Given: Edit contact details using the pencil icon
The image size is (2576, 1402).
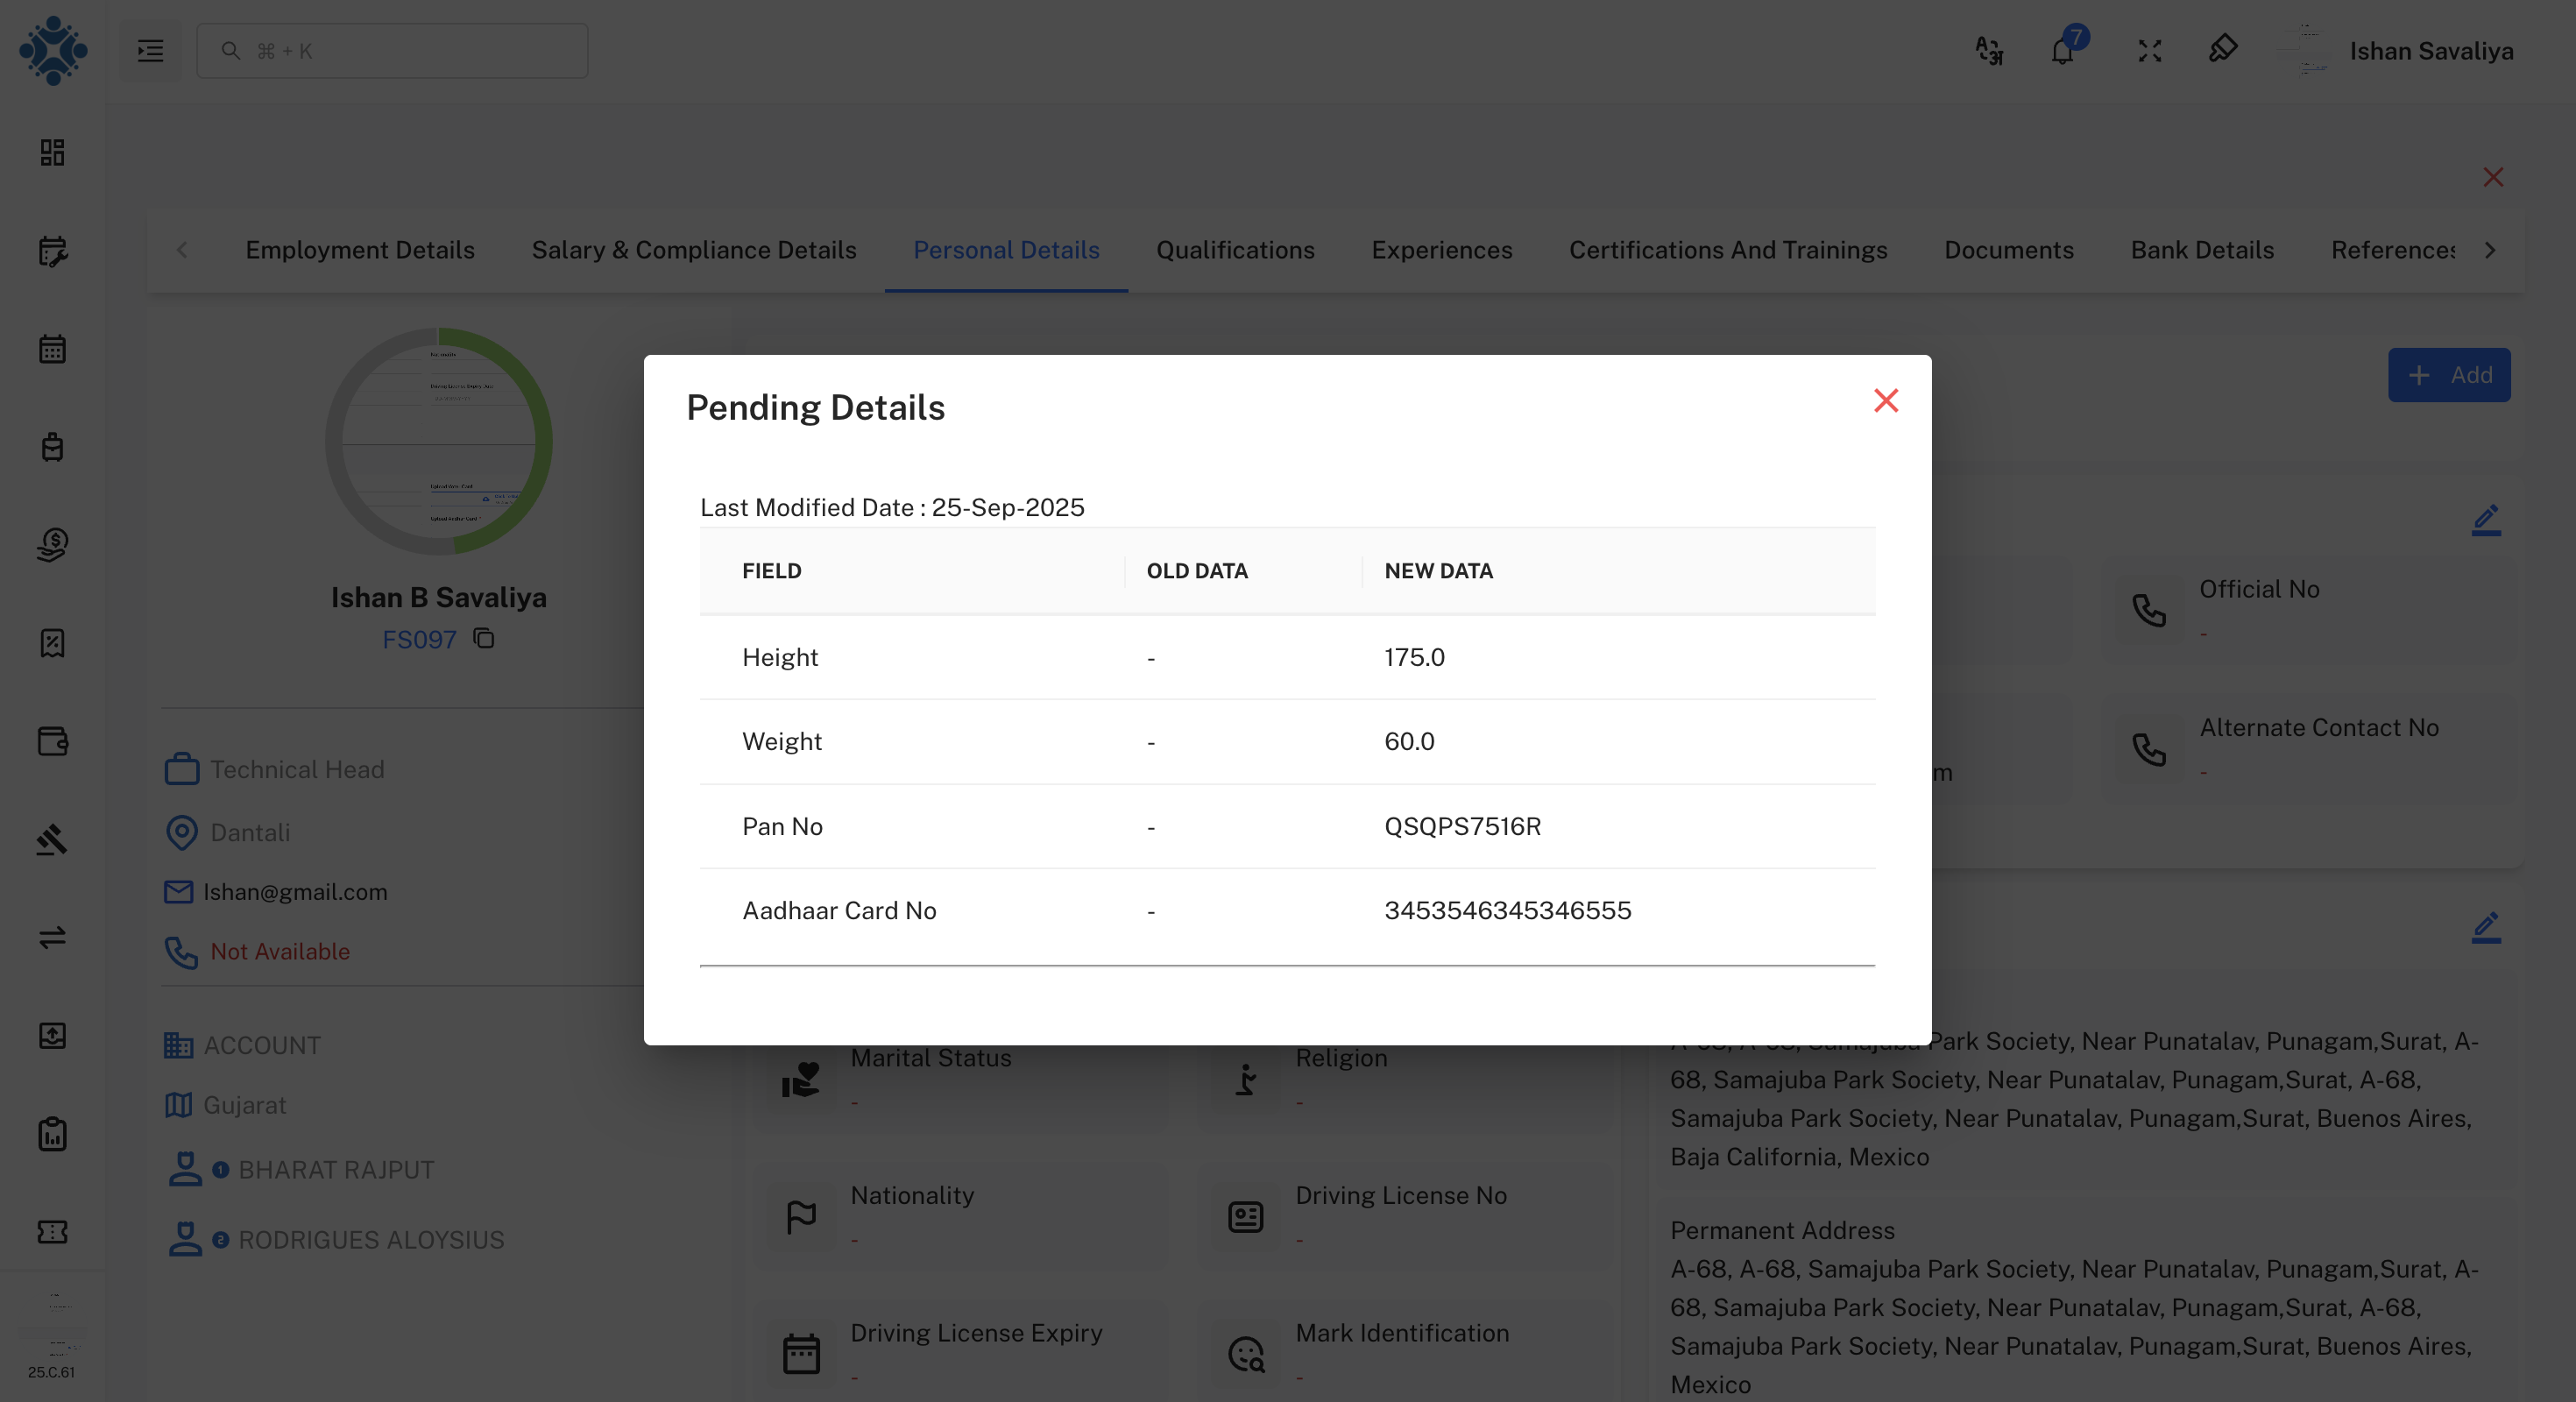Looking at the screenshot, I should (x=2487, y=519).
